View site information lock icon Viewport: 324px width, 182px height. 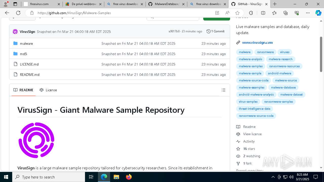tap(32, 13)
